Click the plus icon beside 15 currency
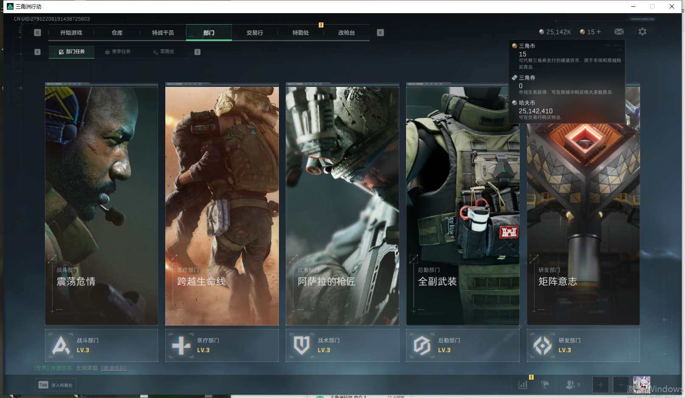This screenshot has width=685, height=398. 599,32
